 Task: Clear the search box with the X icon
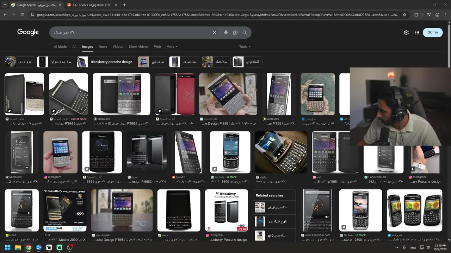pyautogui.click(x=214, y=33)
